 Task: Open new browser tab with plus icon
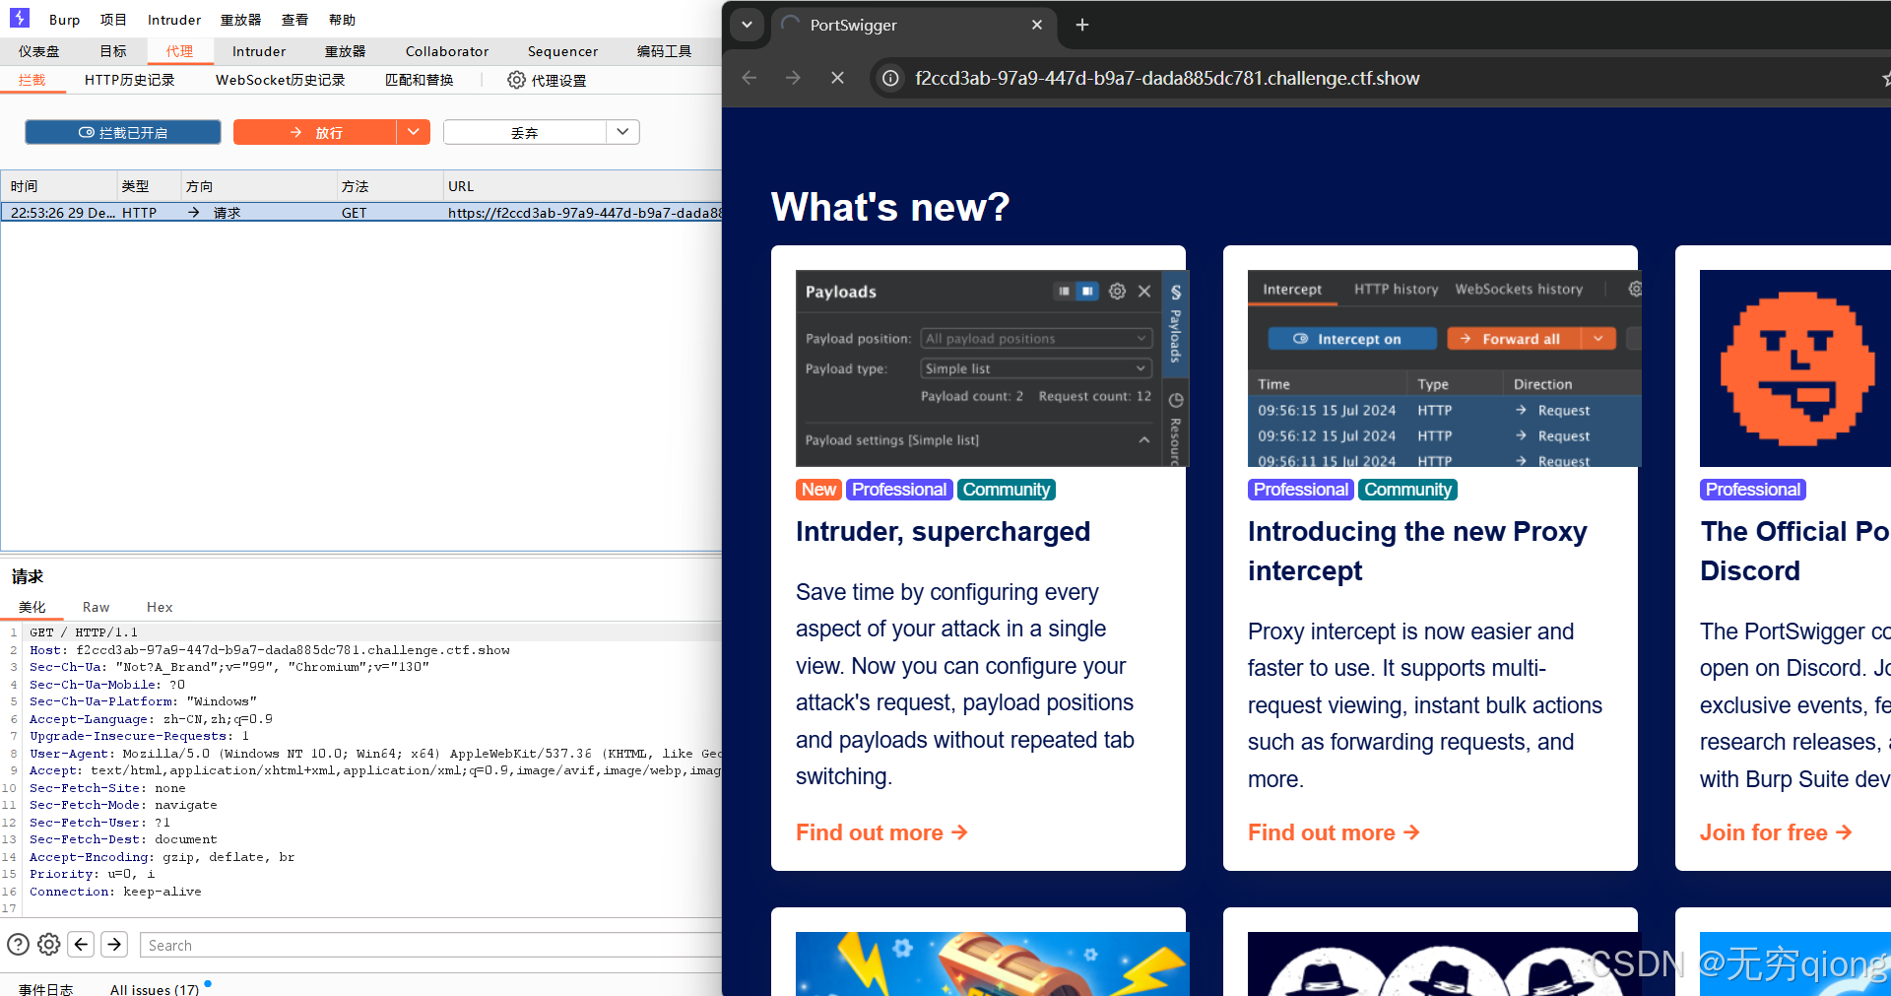click(1082, 25)
